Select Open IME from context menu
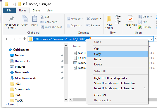 click(x=117, y=95)
